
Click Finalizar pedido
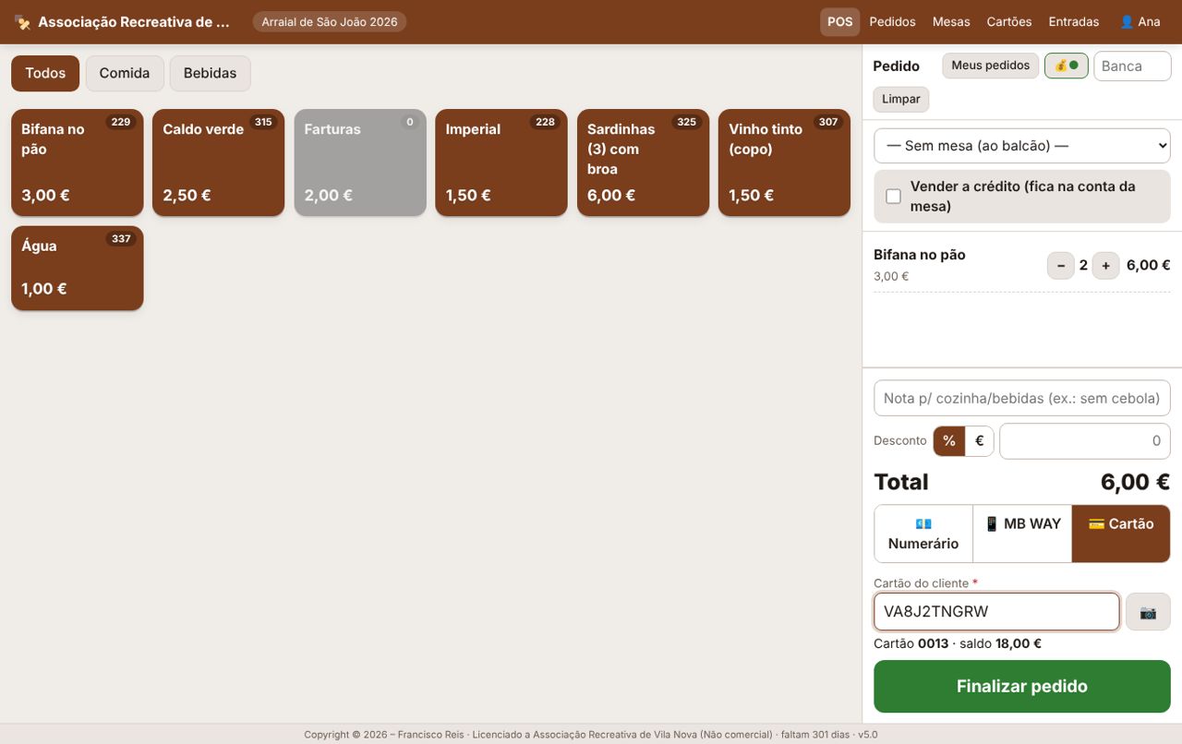pos(1022,687)
